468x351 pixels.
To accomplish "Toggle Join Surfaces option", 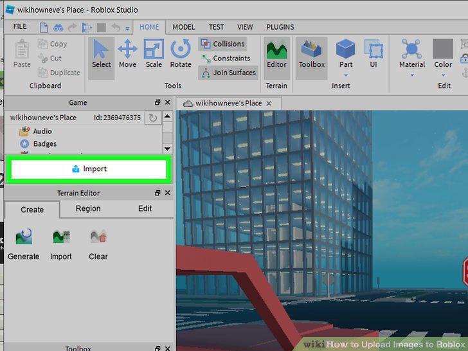I will [x=228, y=73].
